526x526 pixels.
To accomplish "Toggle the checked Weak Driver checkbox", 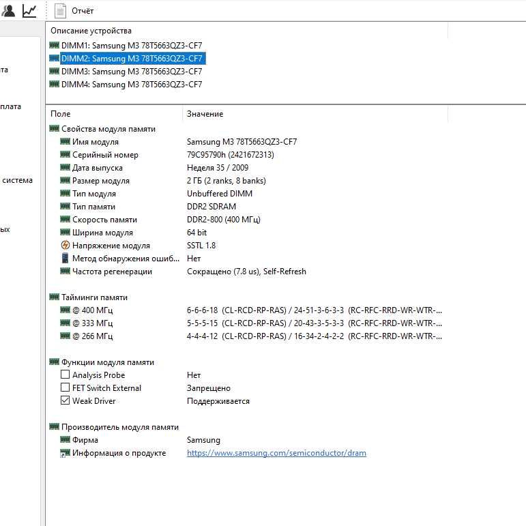I will [65, 400].
